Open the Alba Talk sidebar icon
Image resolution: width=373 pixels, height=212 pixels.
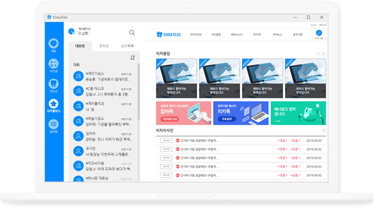coord(54,124)
